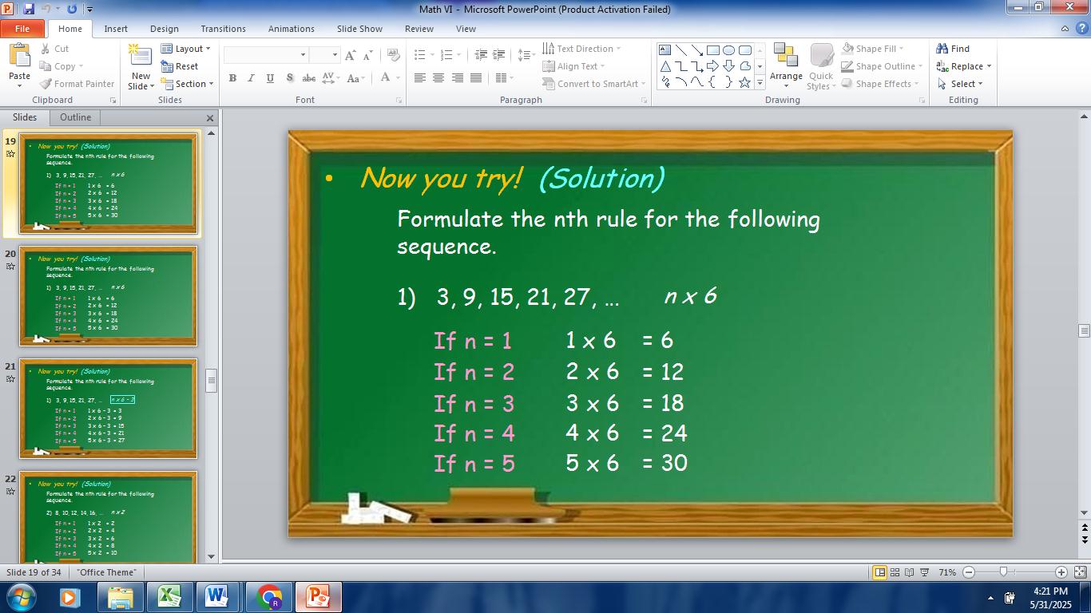This screenshot has width=1091, height=613.
Task: Open the Arrange objects menu
Action: pyautogui.click(x=786, y=66)
